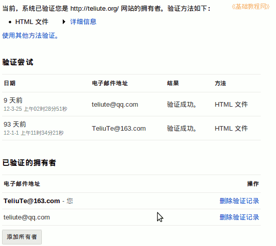This screenshot has height=246, width=276.
Task: Click TeliuTe@163.com in verification attempts
Action: click(119, 129)
